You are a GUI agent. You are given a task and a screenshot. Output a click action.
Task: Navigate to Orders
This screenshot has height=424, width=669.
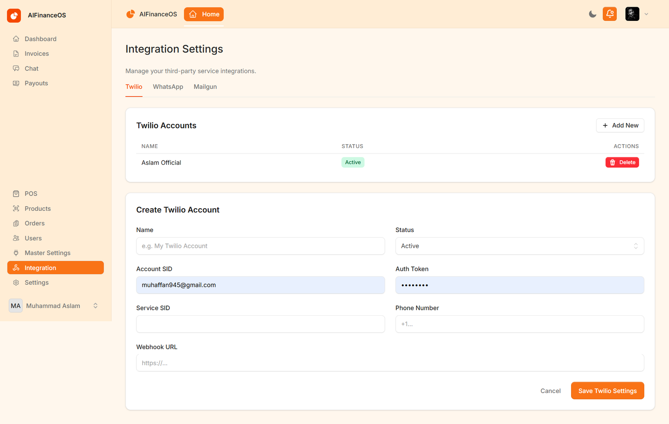coord(55,223)
